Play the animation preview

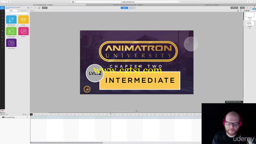pyautogui.click(x=137, y=111)
